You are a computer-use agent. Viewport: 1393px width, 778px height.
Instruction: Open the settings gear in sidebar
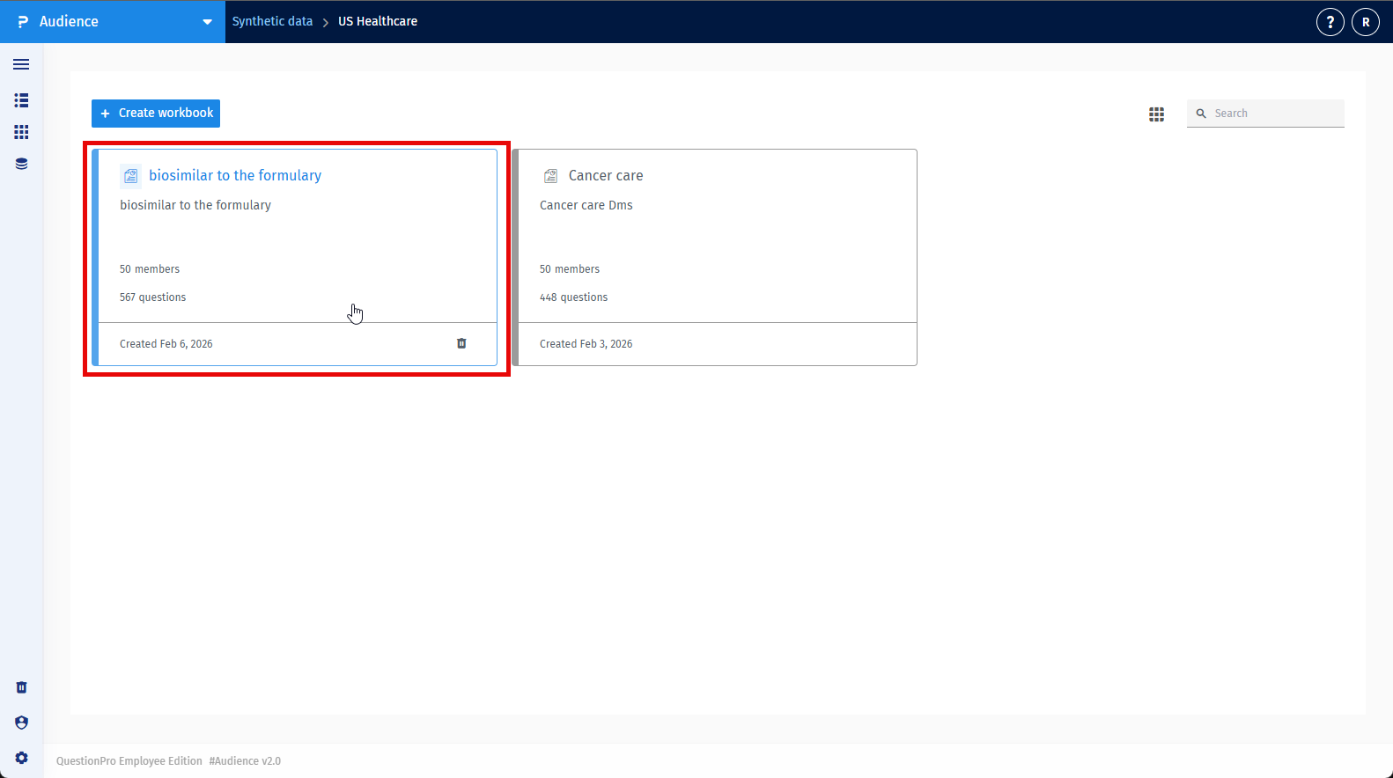pyautogui.click(x=21, y=758)
